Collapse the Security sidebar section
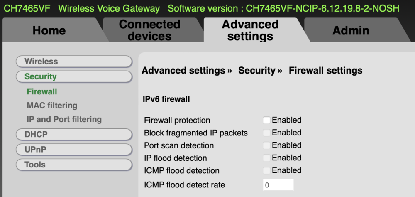 point(74,76)
